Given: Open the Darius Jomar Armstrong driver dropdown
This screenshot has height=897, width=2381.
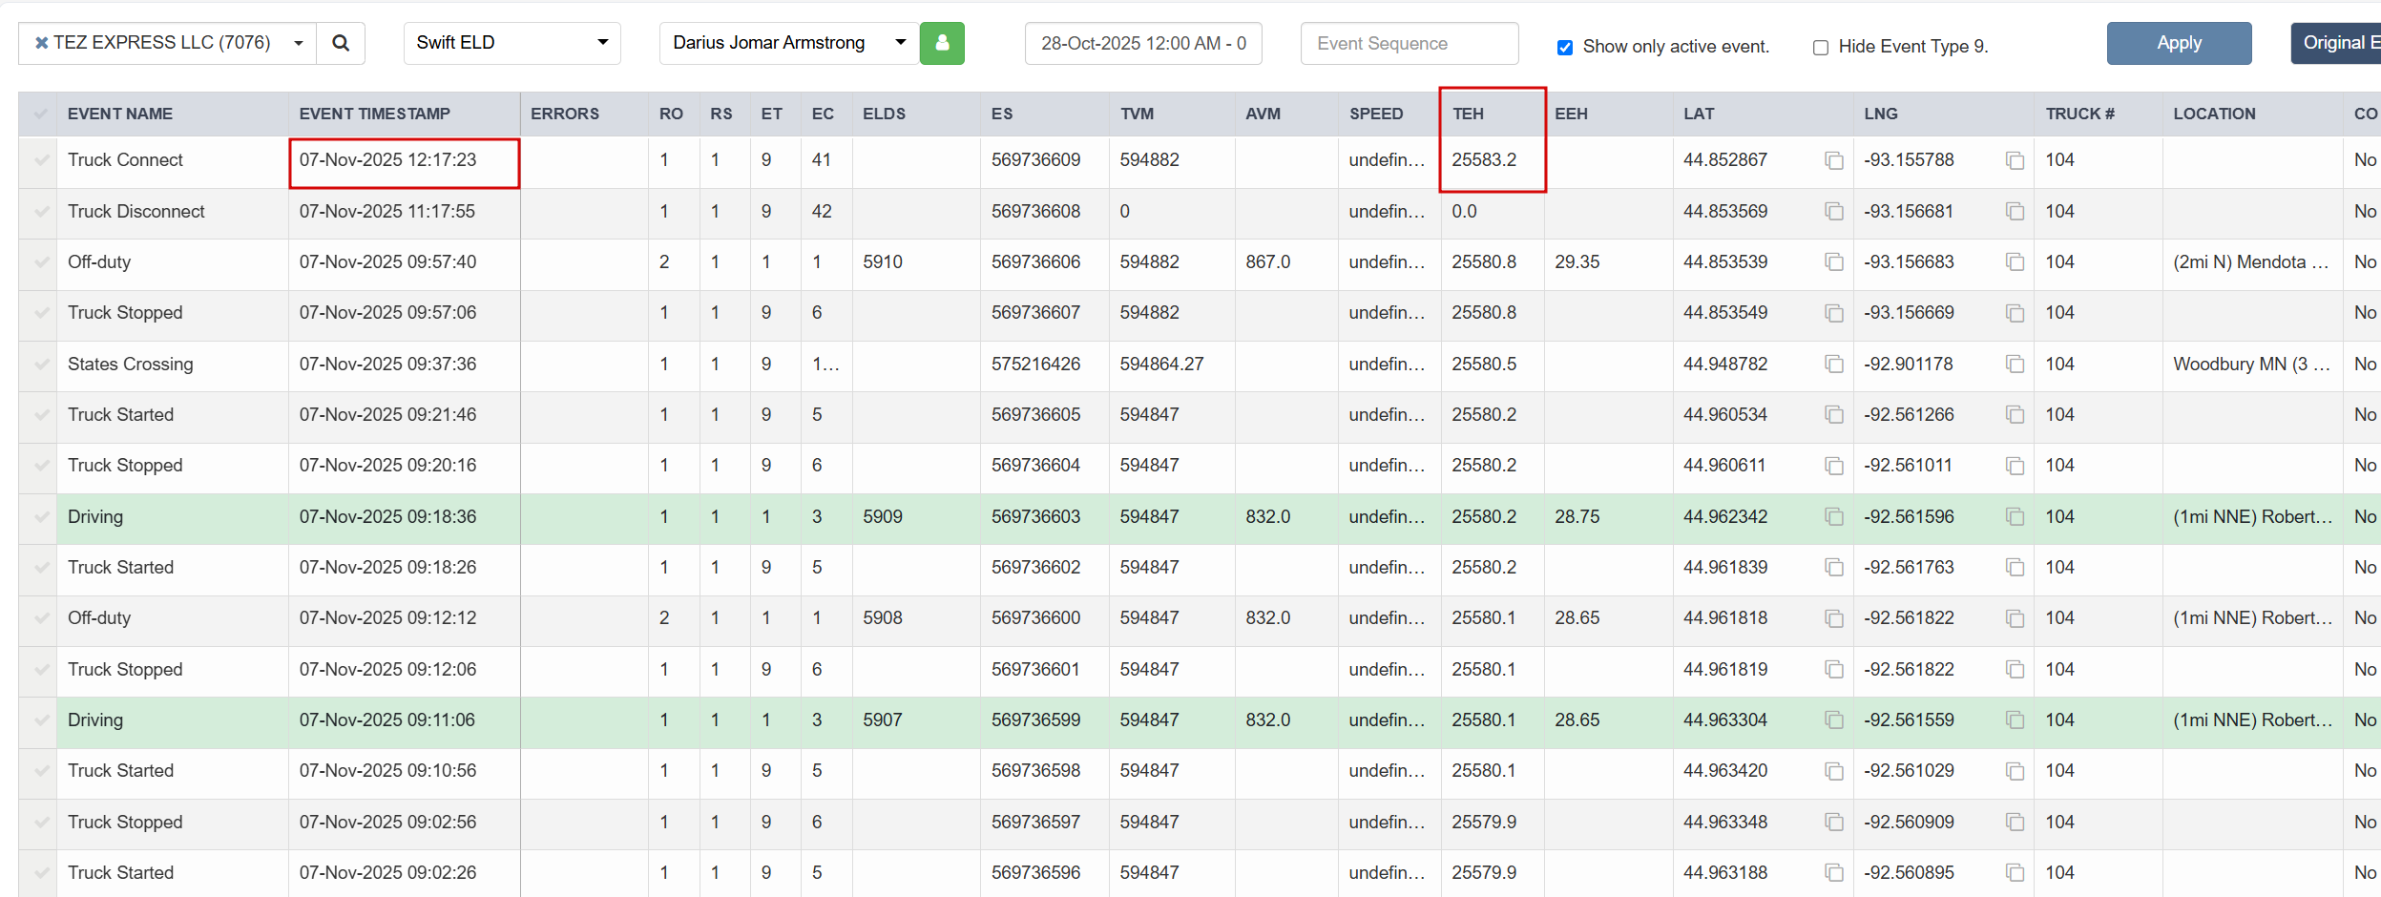Looking at the screenshot, I should pyautogui.click(x=789, y=43).
